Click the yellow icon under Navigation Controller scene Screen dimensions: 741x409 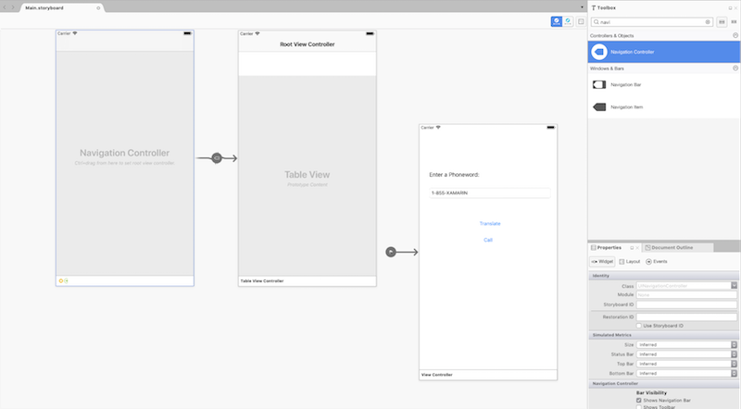pyautogui.click(x=60, y=281)
